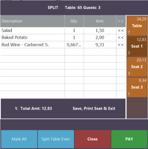Open Seat 2 with total 20,13
The width and height of the screenshot is (148, 149).
coord(137,67)
